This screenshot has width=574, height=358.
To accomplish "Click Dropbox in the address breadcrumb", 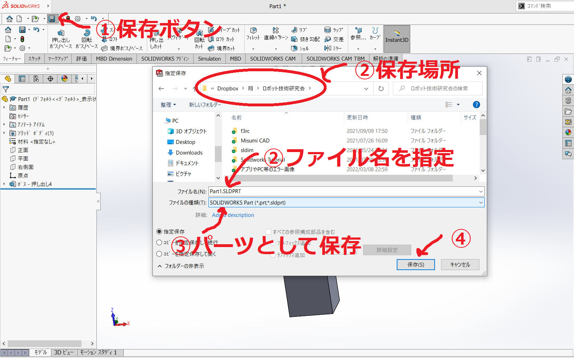I will point(228,89).
